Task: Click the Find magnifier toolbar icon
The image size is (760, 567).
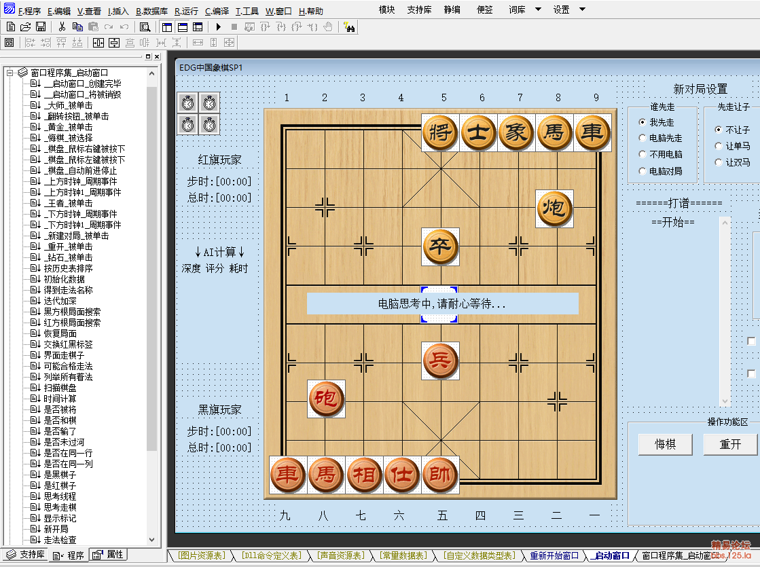Action: (x=145, y=27)
